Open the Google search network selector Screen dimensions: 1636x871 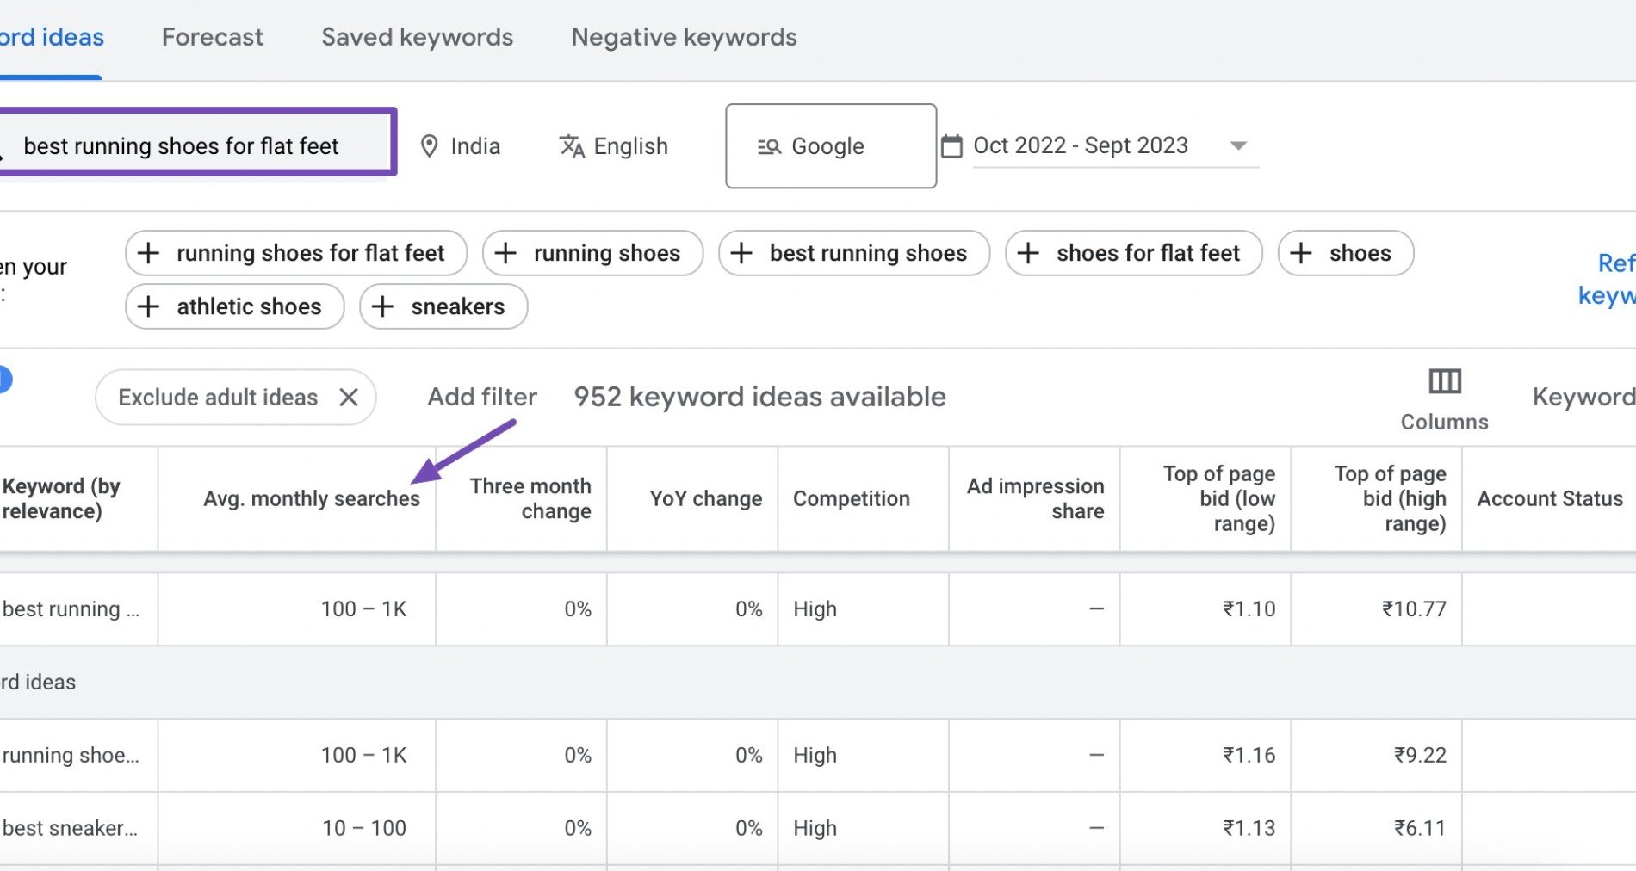831,146
